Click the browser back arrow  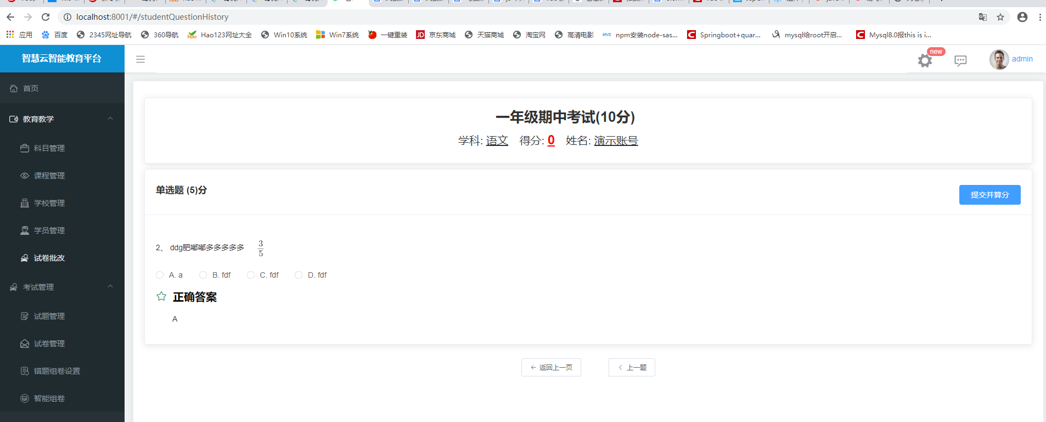click(10, 17)
